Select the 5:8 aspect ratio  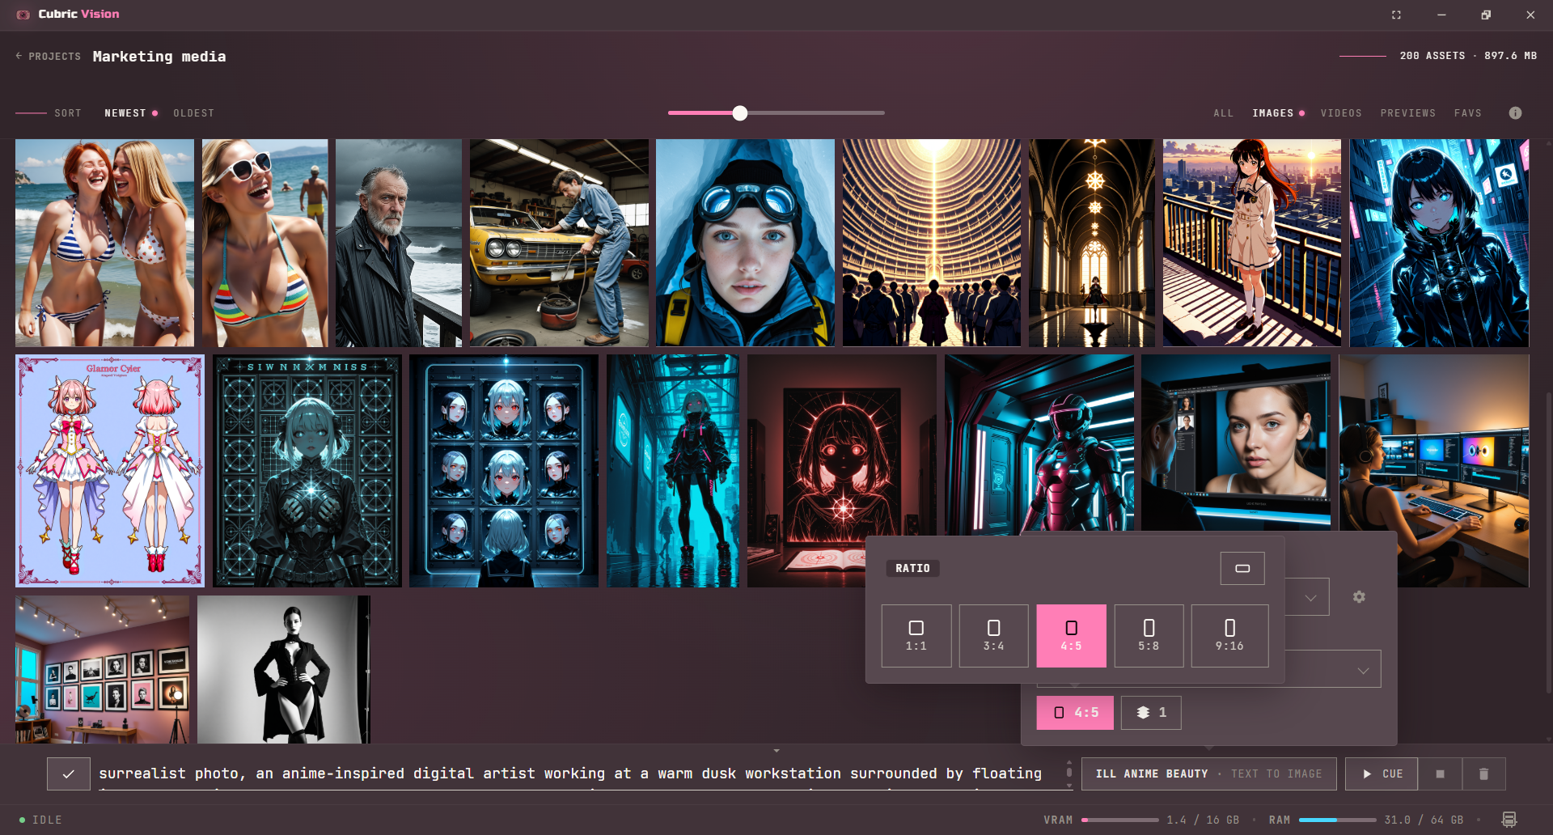(1149, 636)
